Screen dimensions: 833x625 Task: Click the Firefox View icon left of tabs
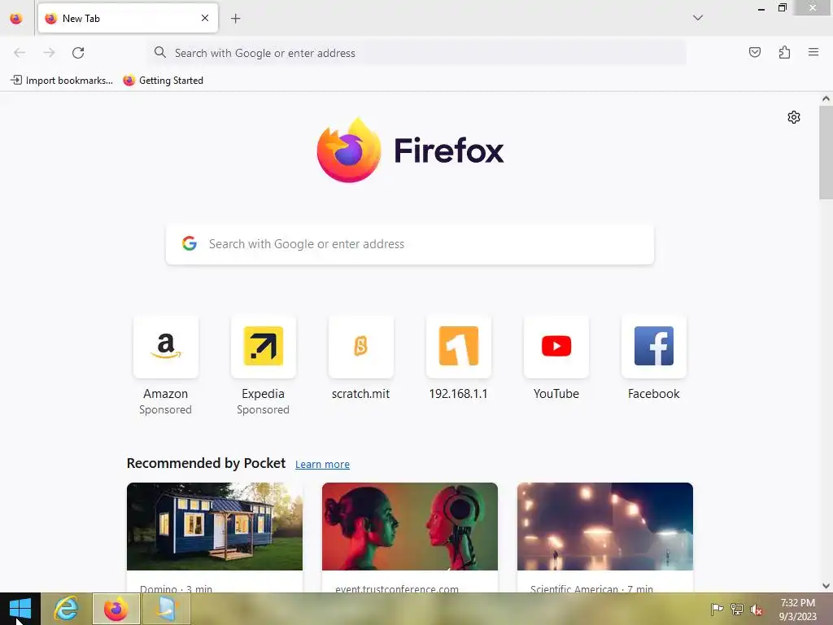(16, 18)
